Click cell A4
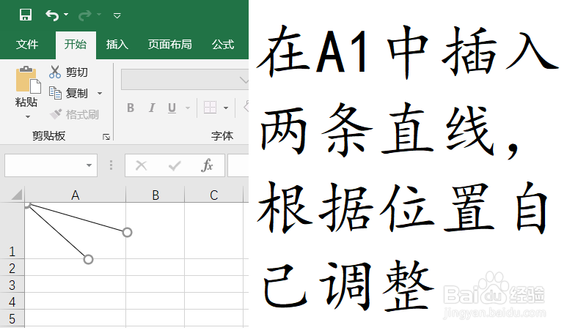The image size is (578, 333). [x=76, y=302]
